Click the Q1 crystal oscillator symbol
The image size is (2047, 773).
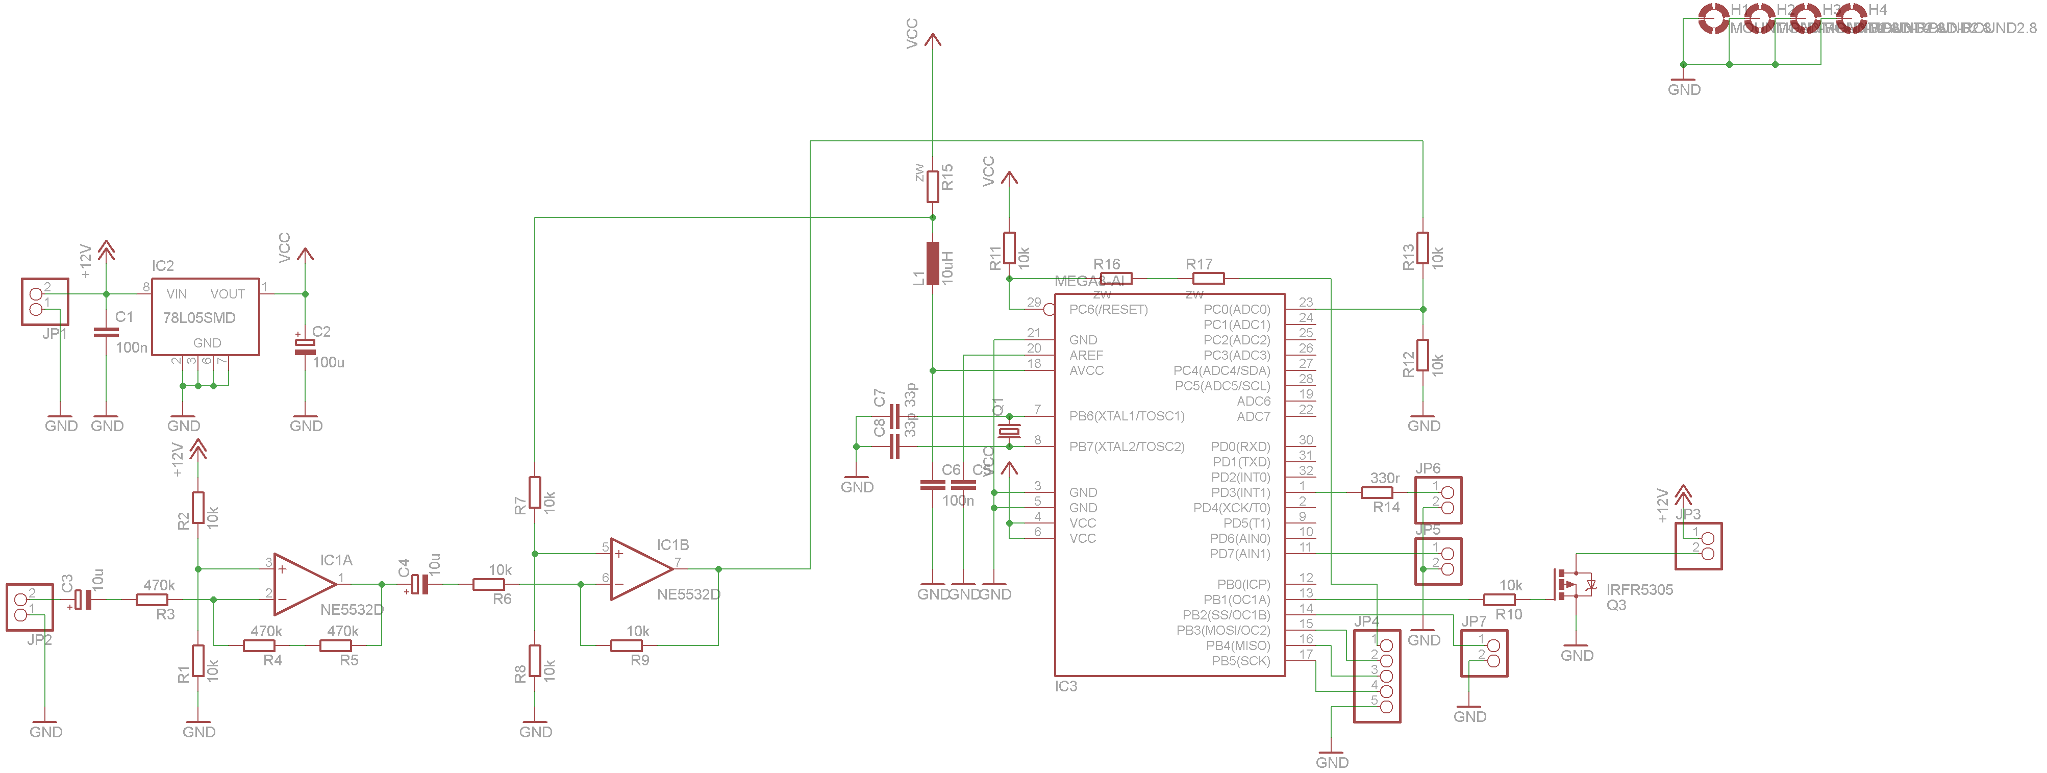pyautogui.click(x=1008, y=431)
